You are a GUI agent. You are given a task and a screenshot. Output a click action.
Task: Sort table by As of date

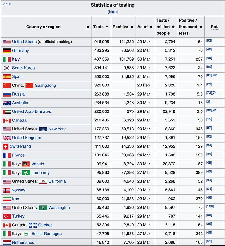151,27
